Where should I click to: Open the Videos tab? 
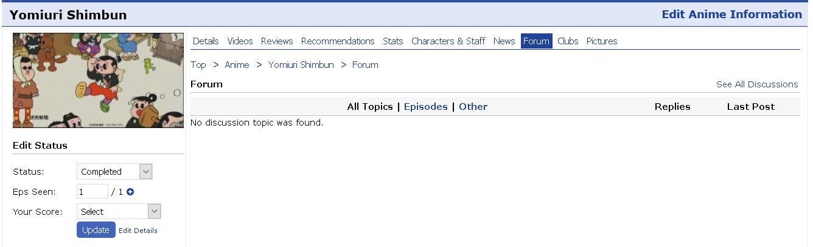pos(240,41)
